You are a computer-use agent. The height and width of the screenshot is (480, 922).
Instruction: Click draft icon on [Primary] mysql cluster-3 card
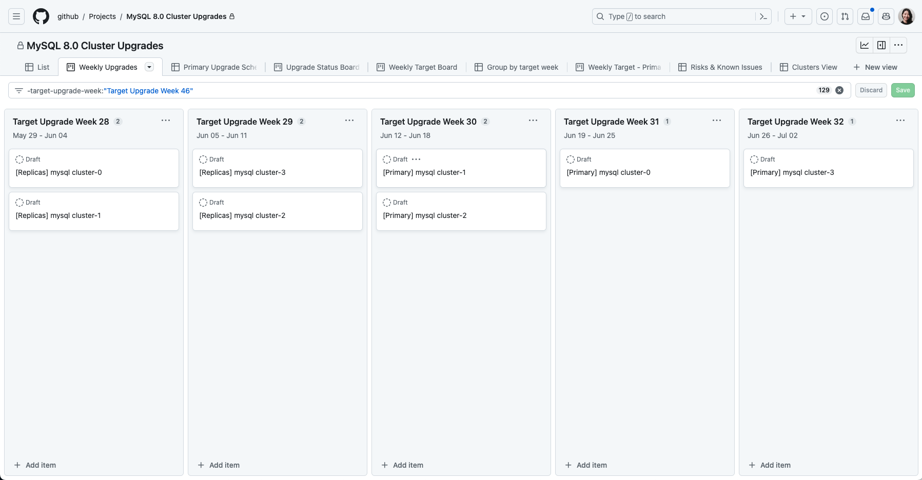pyautogui.click(x=754, y=159)
